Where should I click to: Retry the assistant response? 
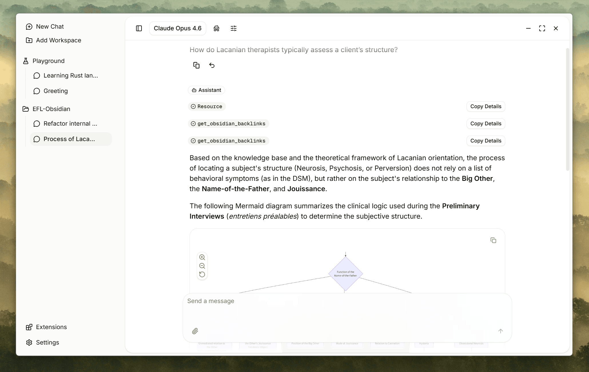point(212,65)
